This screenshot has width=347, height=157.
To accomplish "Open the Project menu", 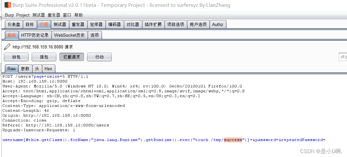I will [x=23, y=15].
